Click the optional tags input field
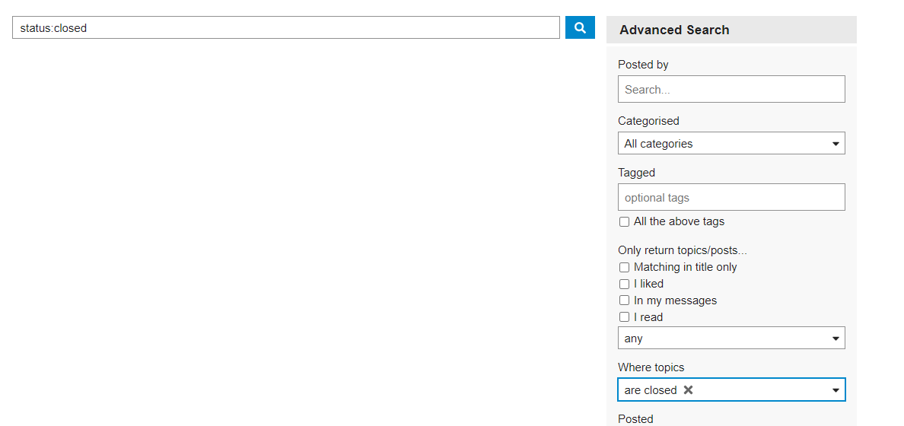904x426 pixels. [x=731, y=197]
